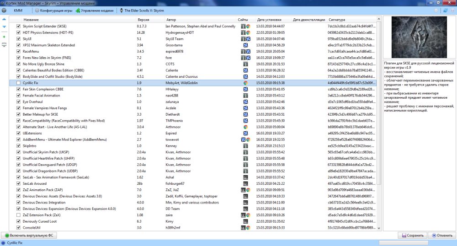Open the help question mark icon

(452, 11)
